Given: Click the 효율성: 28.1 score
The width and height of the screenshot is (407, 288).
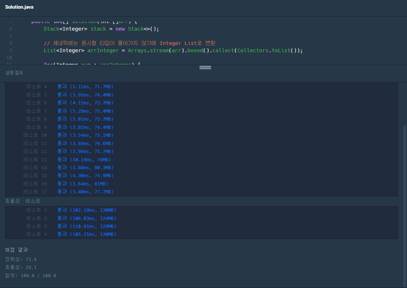Looking at the screenshot, I should [21, 267].
